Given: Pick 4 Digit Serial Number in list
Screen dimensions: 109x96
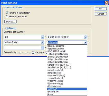Looking at the screenshot, I should coord(67,62).
